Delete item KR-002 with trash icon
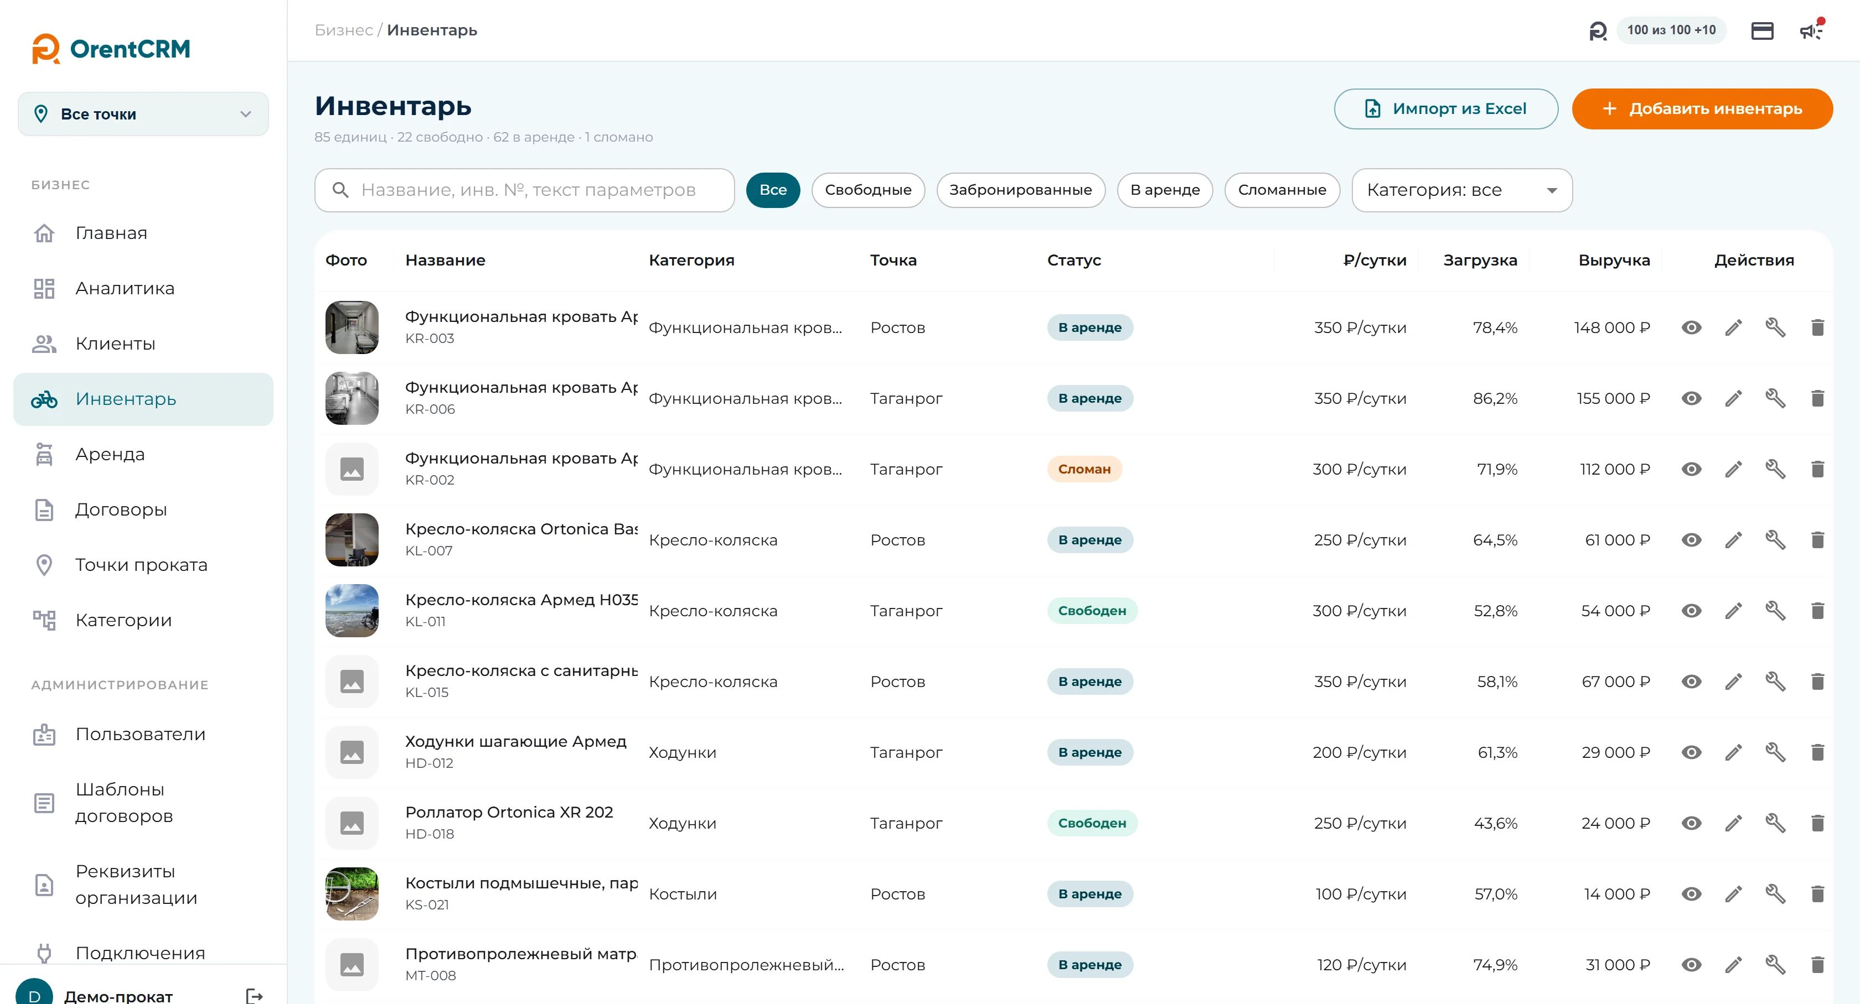 [1817, 469]
